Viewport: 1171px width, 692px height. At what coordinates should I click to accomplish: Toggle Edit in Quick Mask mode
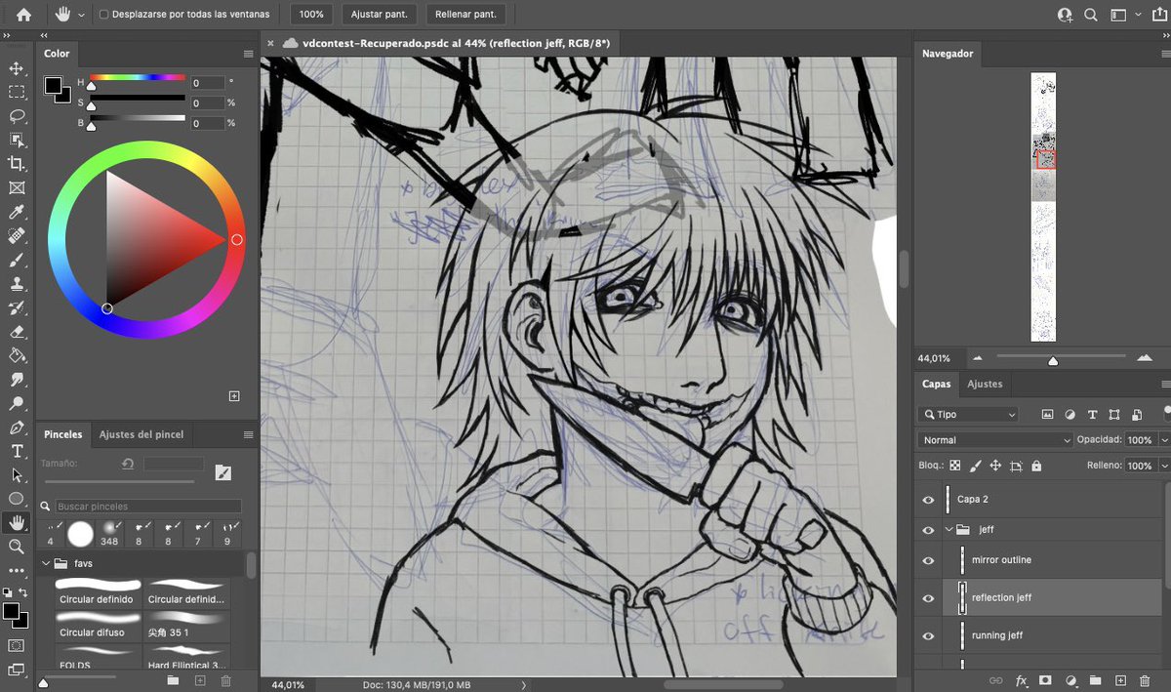pos(17,646)
